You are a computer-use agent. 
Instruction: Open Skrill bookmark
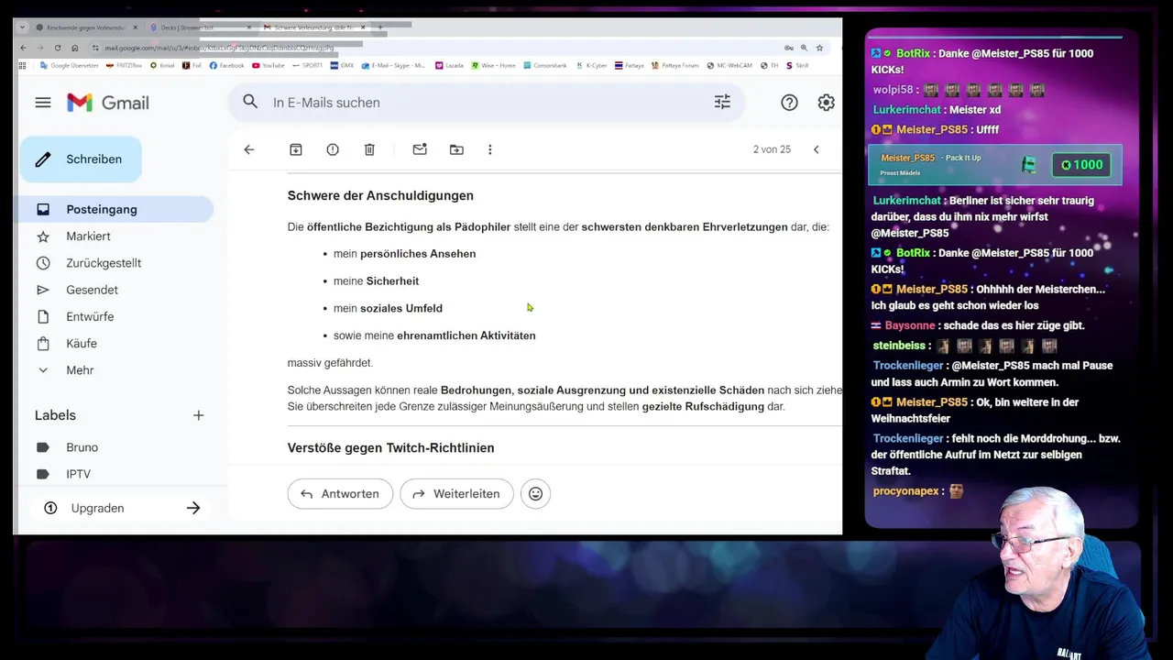pos(797,66)
